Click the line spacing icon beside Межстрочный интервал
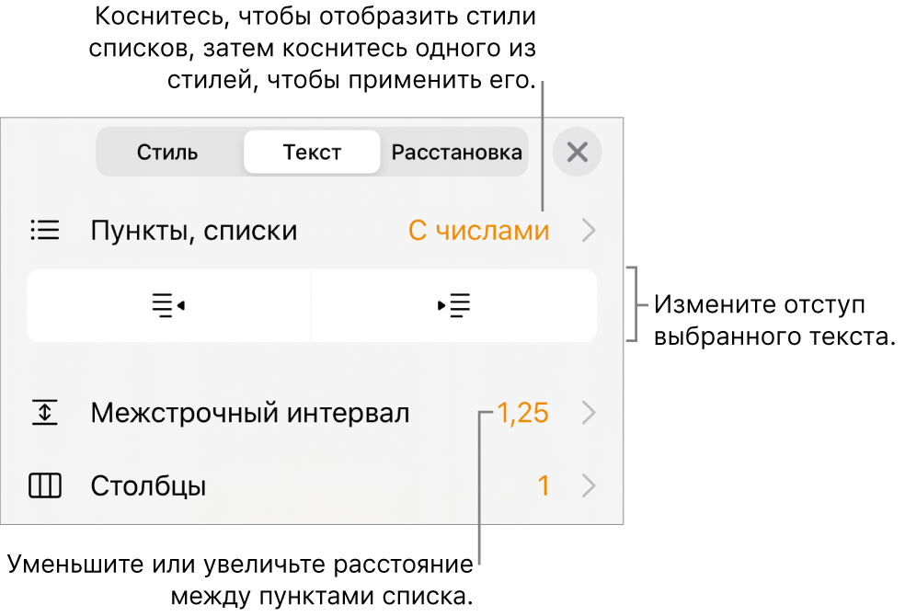 tap(44, 414)
